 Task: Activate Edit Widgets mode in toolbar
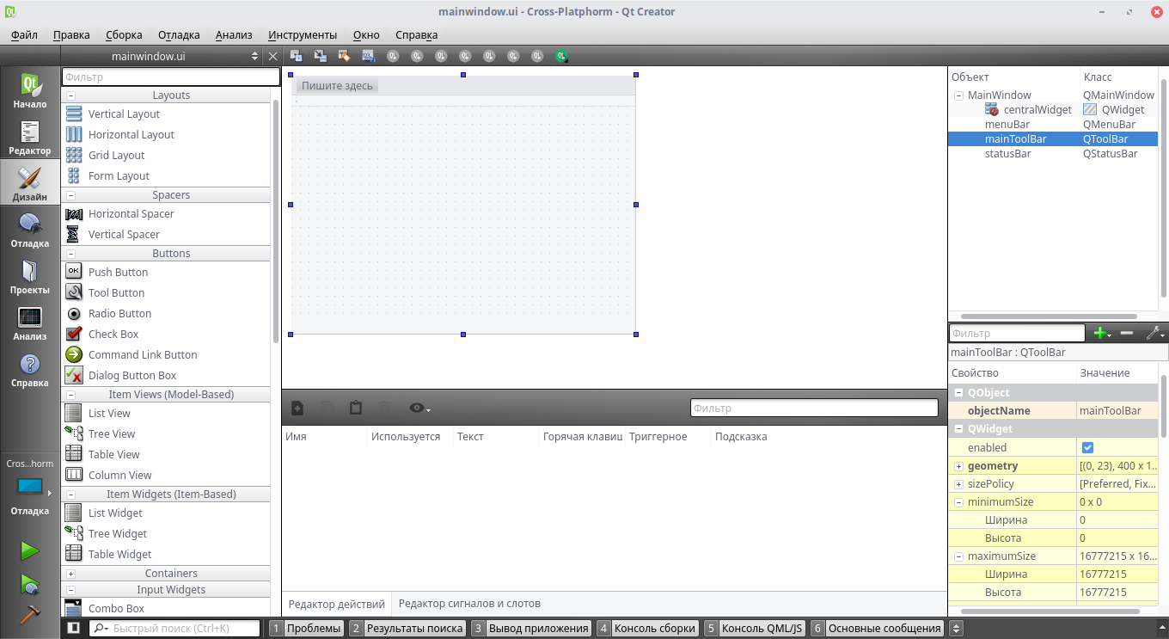297,56
